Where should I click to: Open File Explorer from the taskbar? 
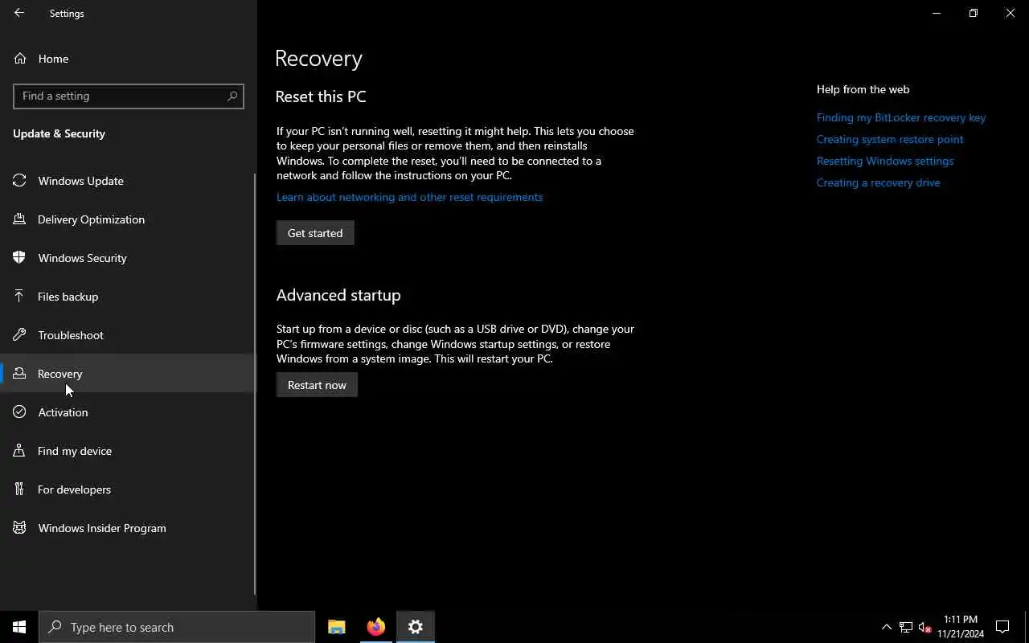point(337,627)
